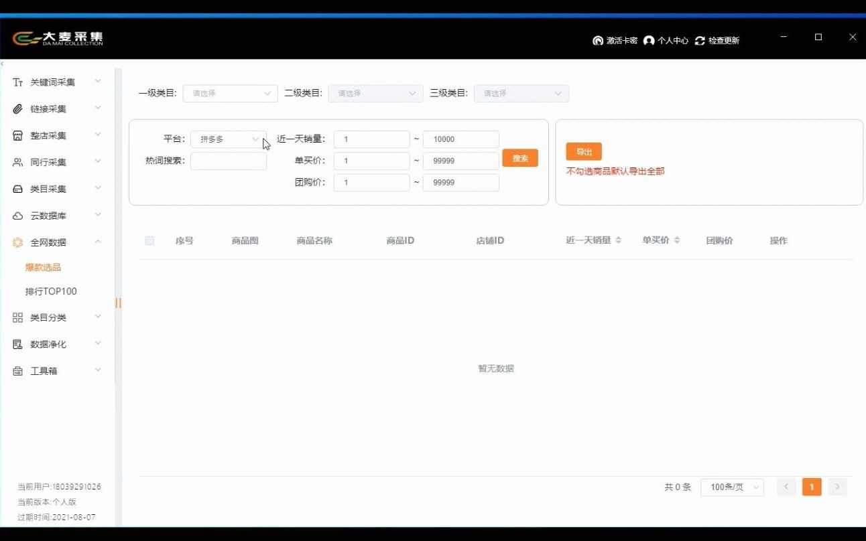The height and width of the screenshot is (541, 866).
Task: Click the 同行采集 people icon
Action: [18, 163]
